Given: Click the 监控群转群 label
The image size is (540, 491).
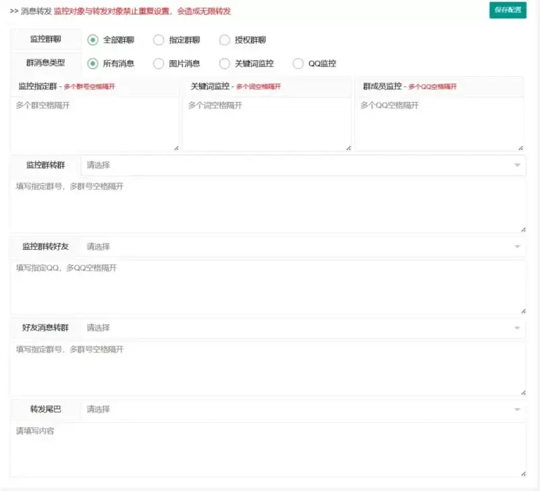Looking at the screenshot, I should (x=45, y=165).
